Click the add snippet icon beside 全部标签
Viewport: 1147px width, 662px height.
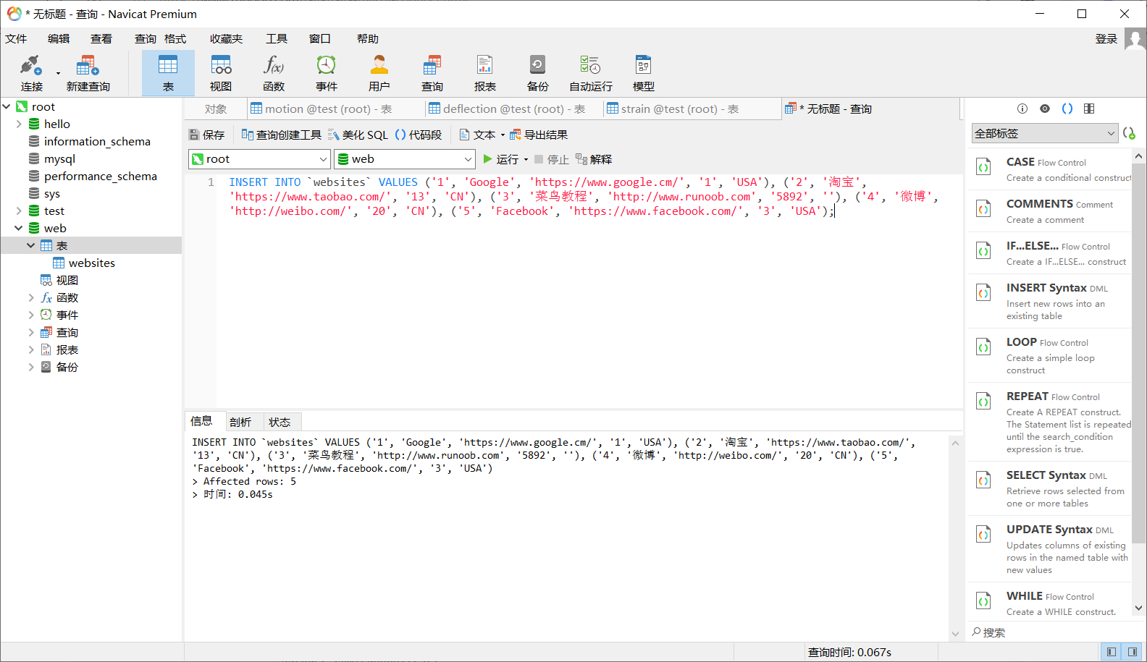tap(1129, 133)
